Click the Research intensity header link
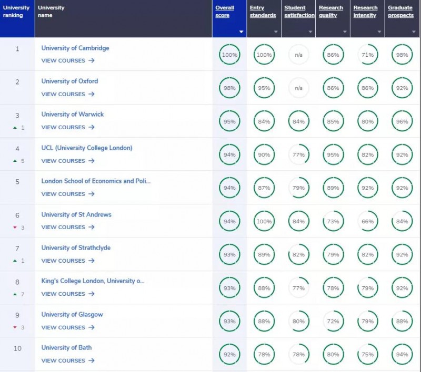The image size is (421, 372). [365, 12]
